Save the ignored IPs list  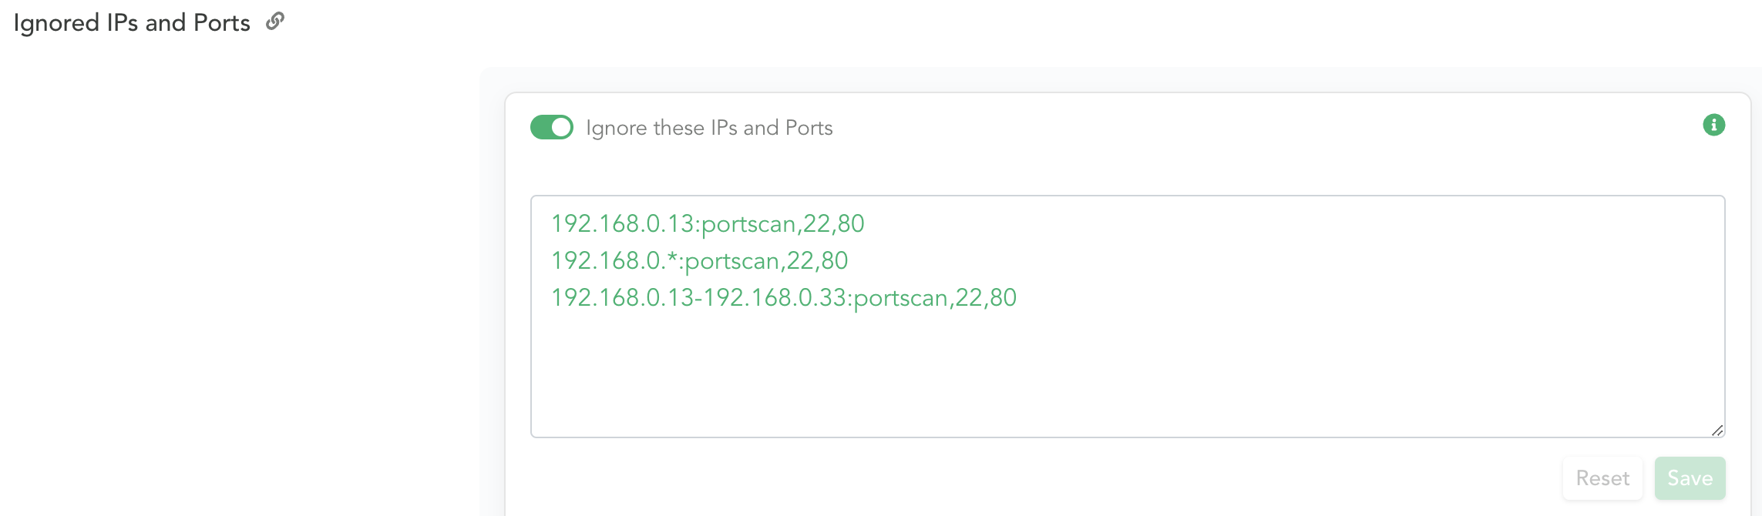pos(1690,478)
